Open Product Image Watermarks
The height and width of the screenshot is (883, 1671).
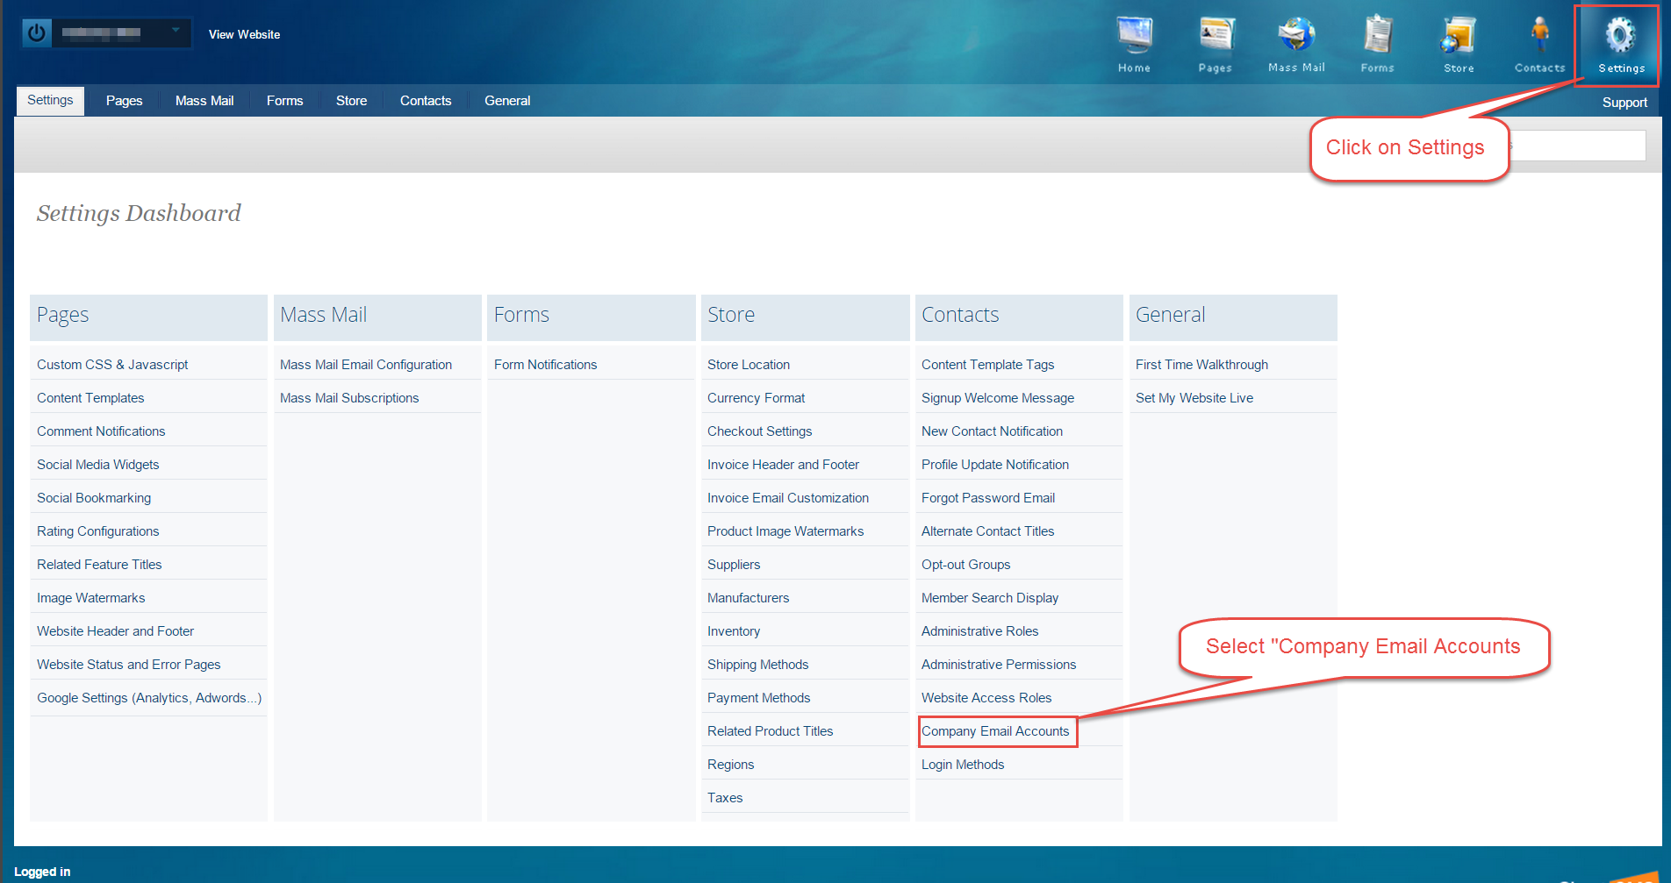(785, 531)
